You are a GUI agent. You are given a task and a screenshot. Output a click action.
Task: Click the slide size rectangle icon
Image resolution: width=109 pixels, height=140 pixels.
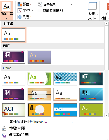point(92,6)
